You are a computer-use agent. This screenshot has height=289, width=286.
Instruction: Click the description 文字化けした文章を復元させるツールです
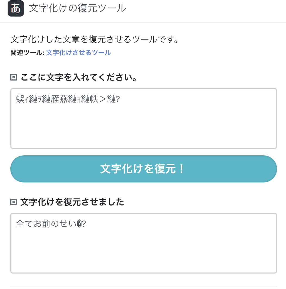point(95,39)
